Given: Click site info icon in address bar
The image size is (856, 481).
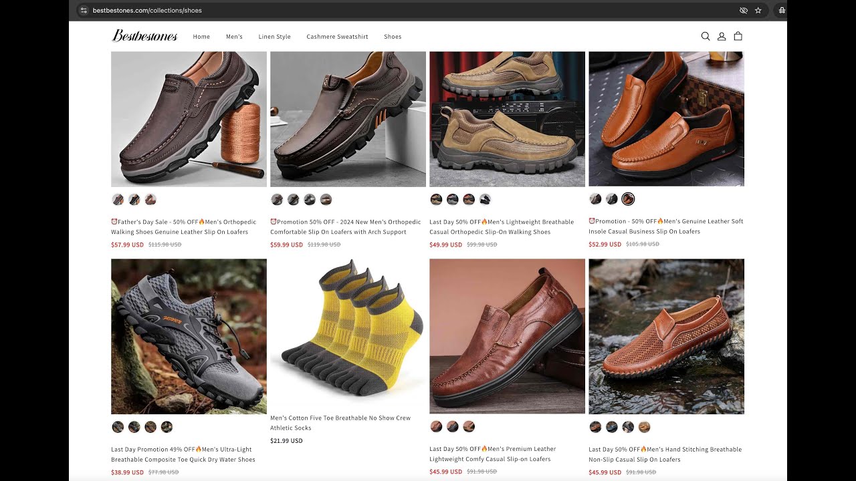Looking at the screenshot, I should 84,11.
